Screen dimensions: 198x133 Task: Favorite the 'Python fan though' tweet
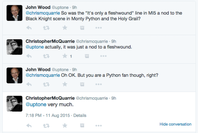point(65,84)
